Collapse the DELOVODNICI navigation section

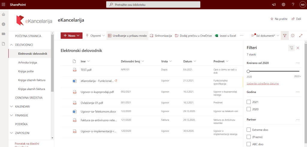(x=11, y=45)
